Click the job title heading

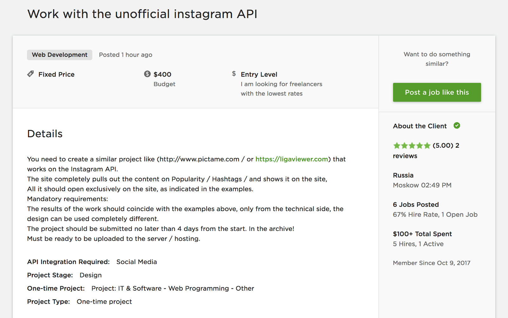coord(142,14)
